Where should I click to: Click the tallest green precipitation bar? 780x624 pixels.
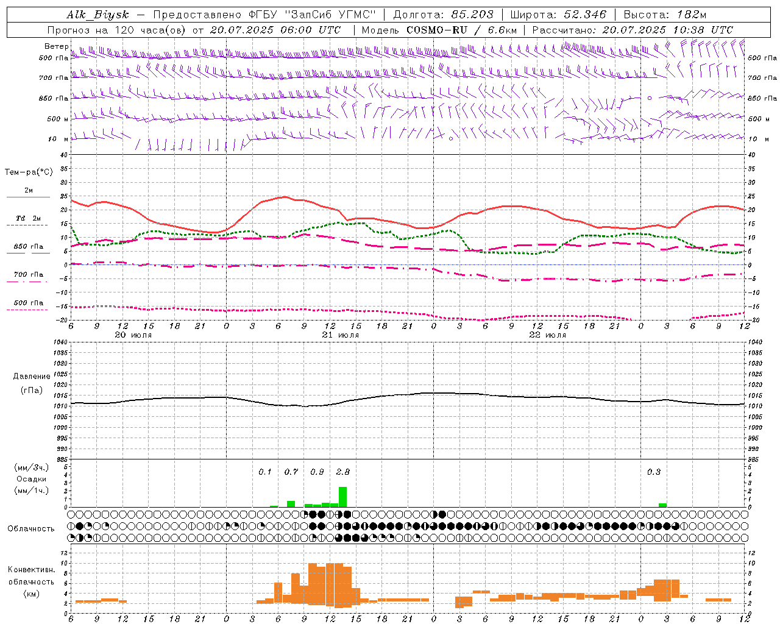click(x=343, y=497)
